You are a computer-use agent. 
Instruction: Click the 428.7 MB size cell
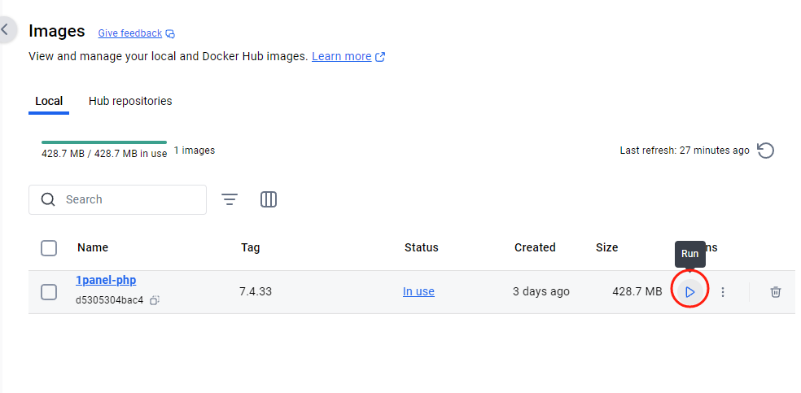tap(637, 291)
